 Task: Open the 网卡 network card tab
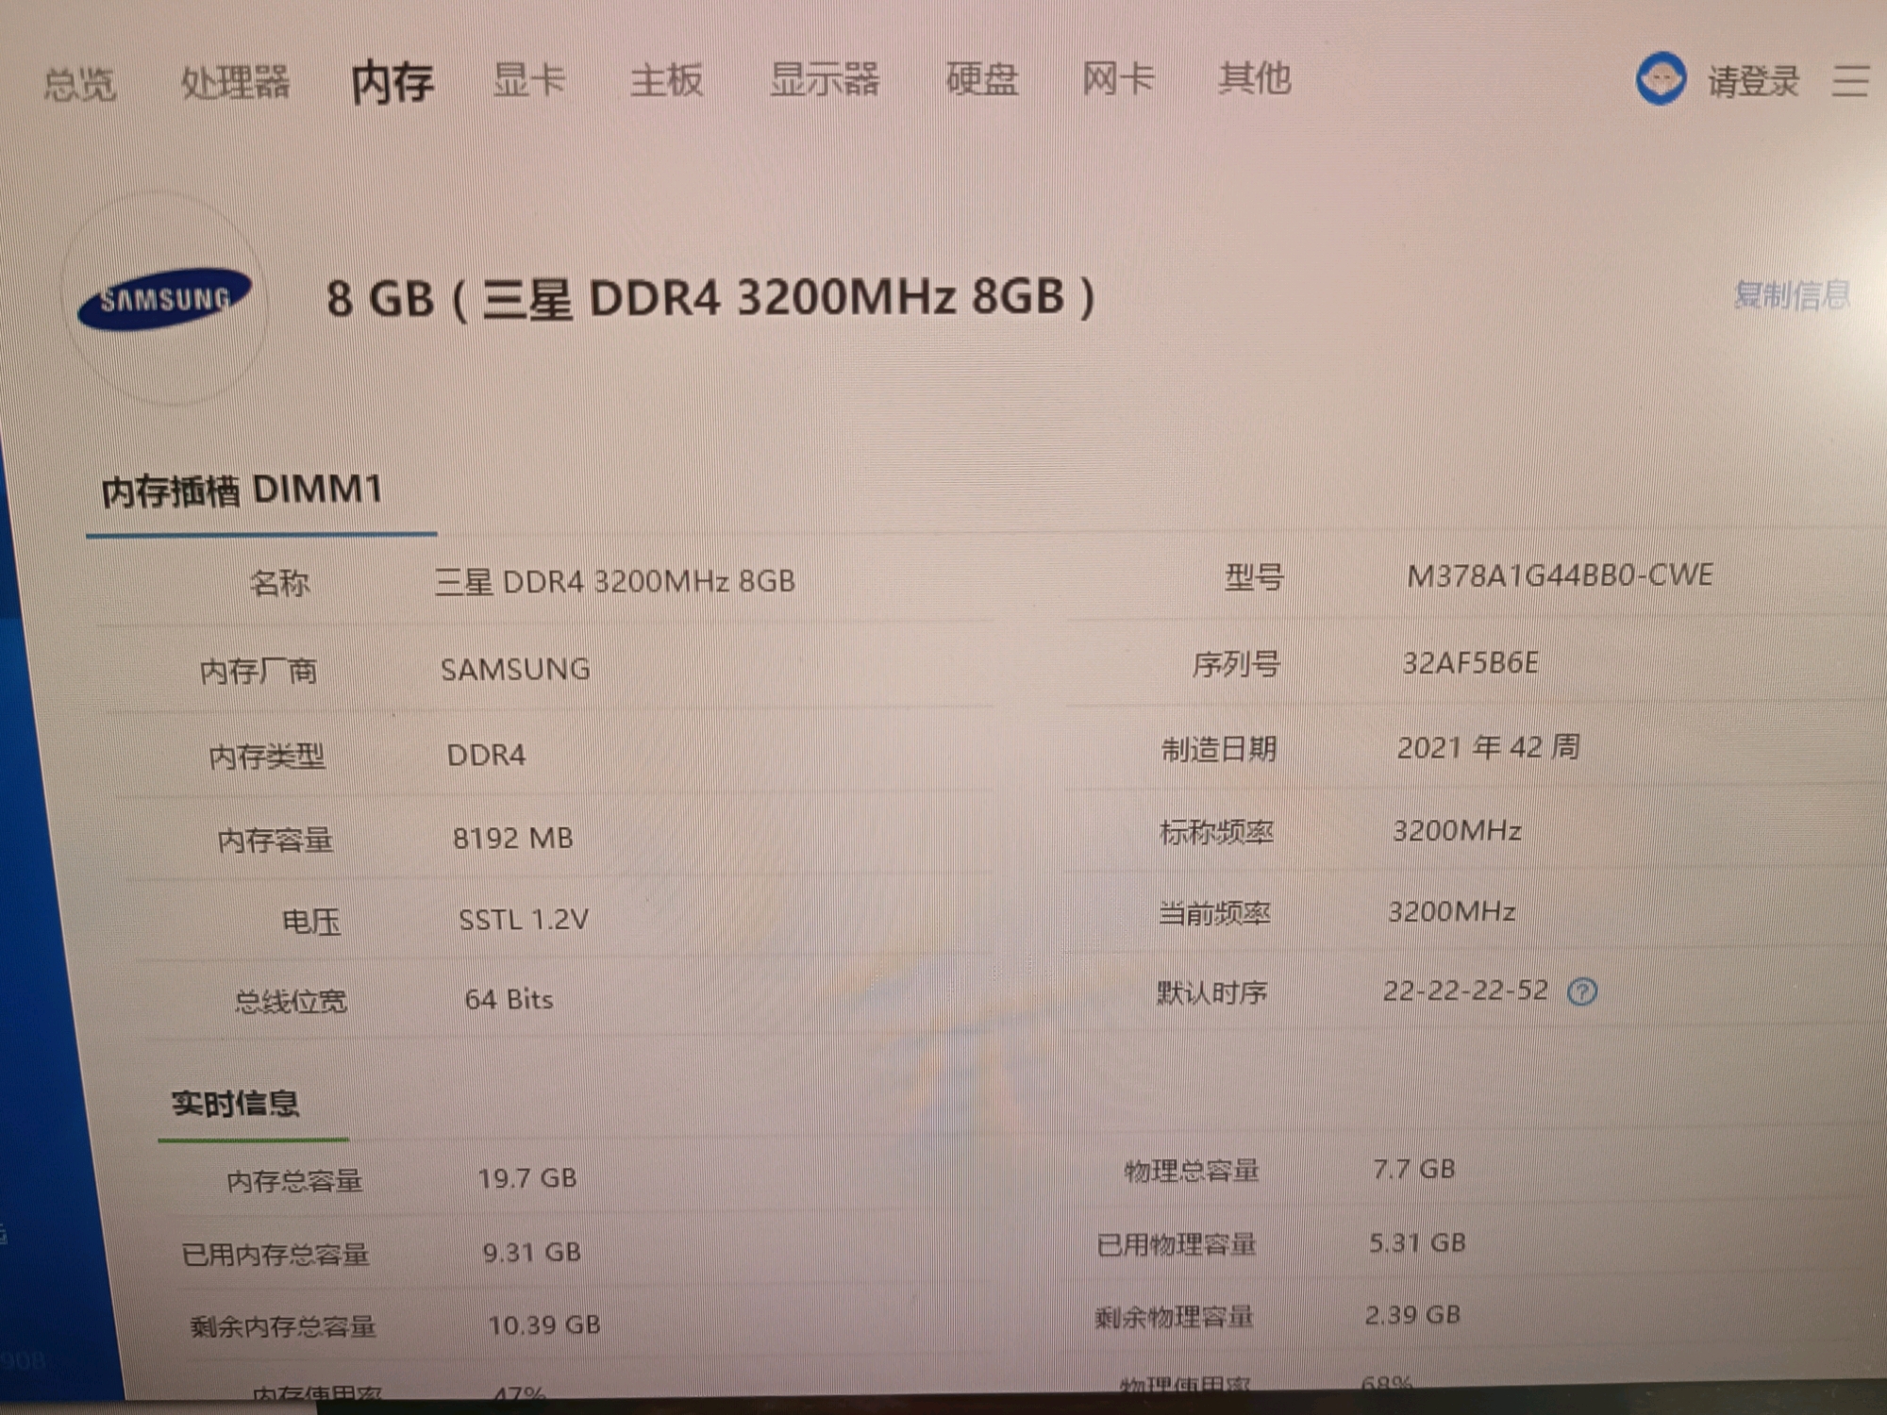pos(1117,78)
